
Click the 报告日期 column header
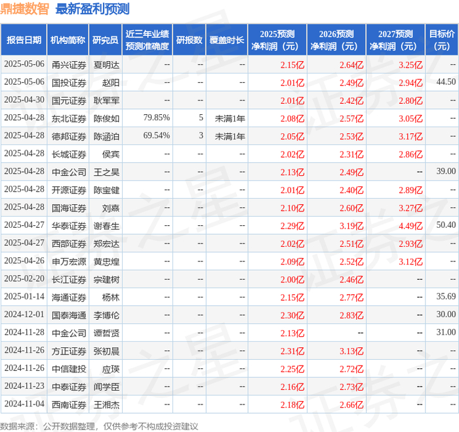tap(24, 40)
